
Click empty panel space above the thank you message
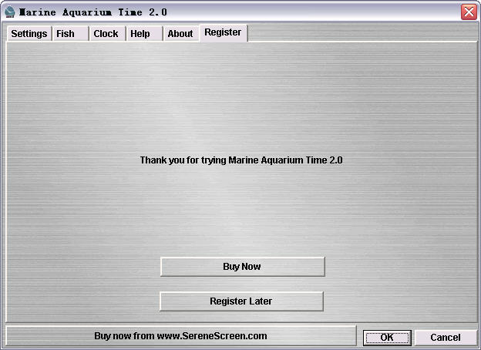tap(241, 93)
